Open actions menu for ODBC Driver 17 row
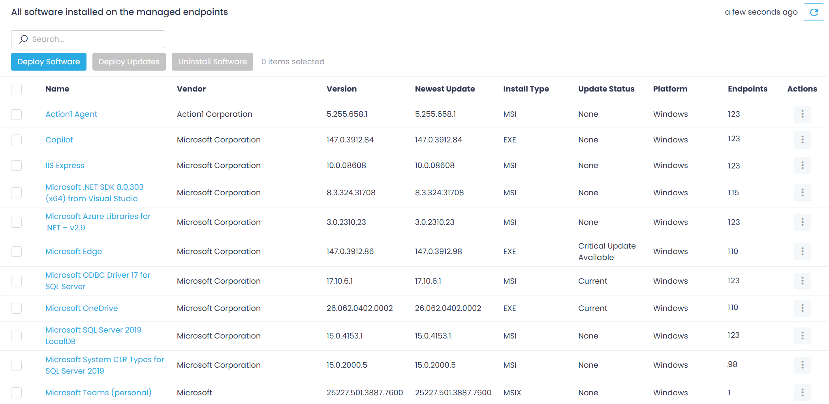The image size is (829, 404). [802, 281]
